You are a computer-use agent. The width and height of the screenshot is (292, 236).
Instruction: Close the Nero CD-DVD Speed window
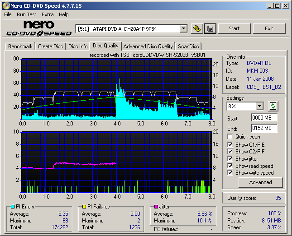click(285, 6)
